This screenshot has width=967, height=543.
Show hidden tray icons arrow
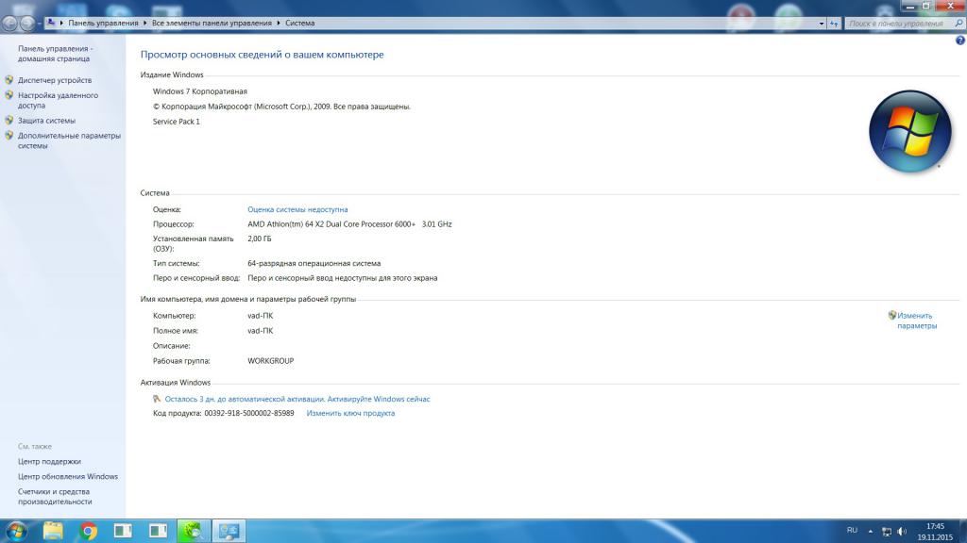[x=870, y=531]
